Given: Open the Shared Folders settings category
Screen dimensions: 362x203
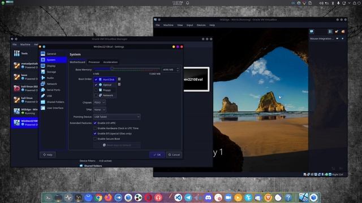Looking at the screenshot, I should [53, 101].
